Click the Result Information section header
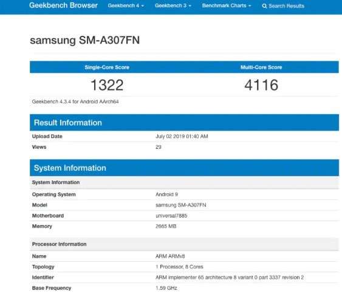 tap(184, 123)
